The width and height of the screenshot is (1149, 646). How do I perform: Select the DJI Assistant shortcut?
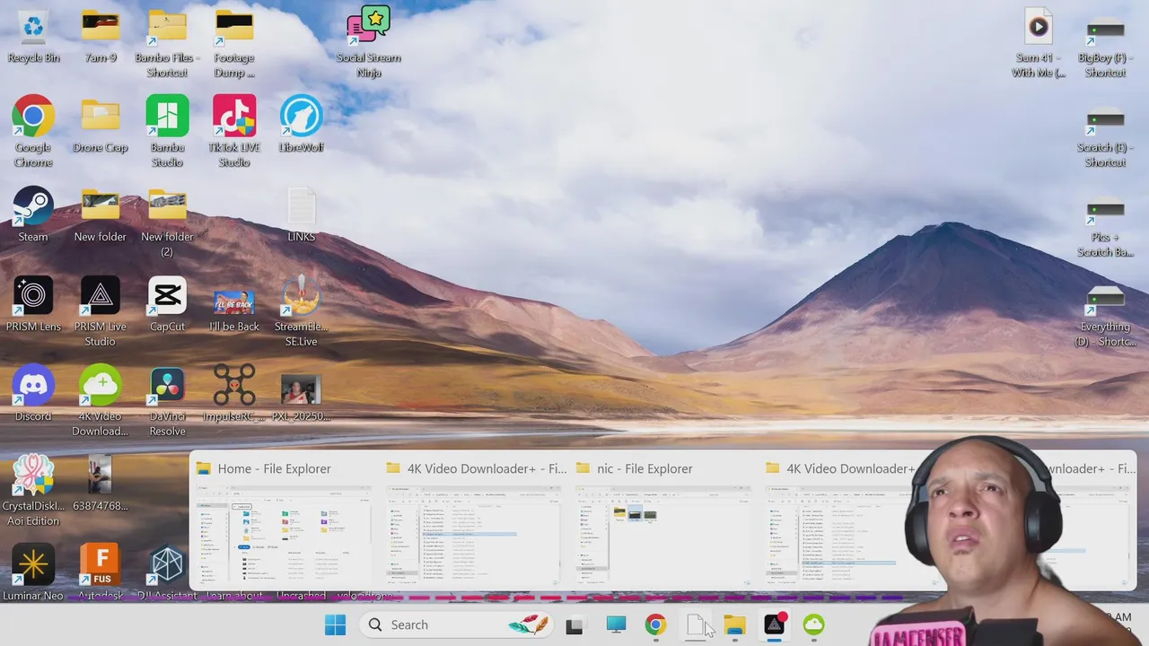point(167,572)
